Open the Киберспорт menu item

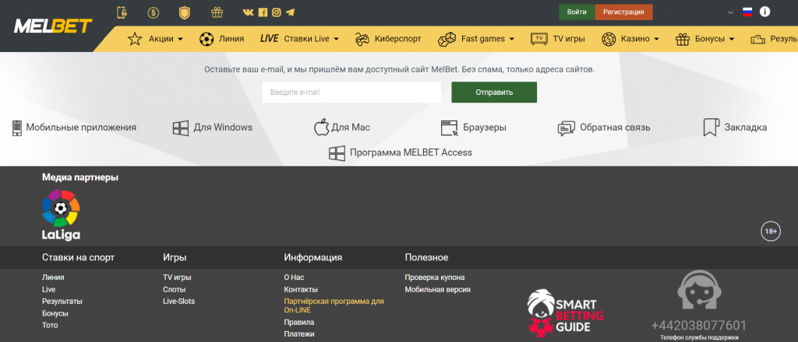[x=398, y=39]
